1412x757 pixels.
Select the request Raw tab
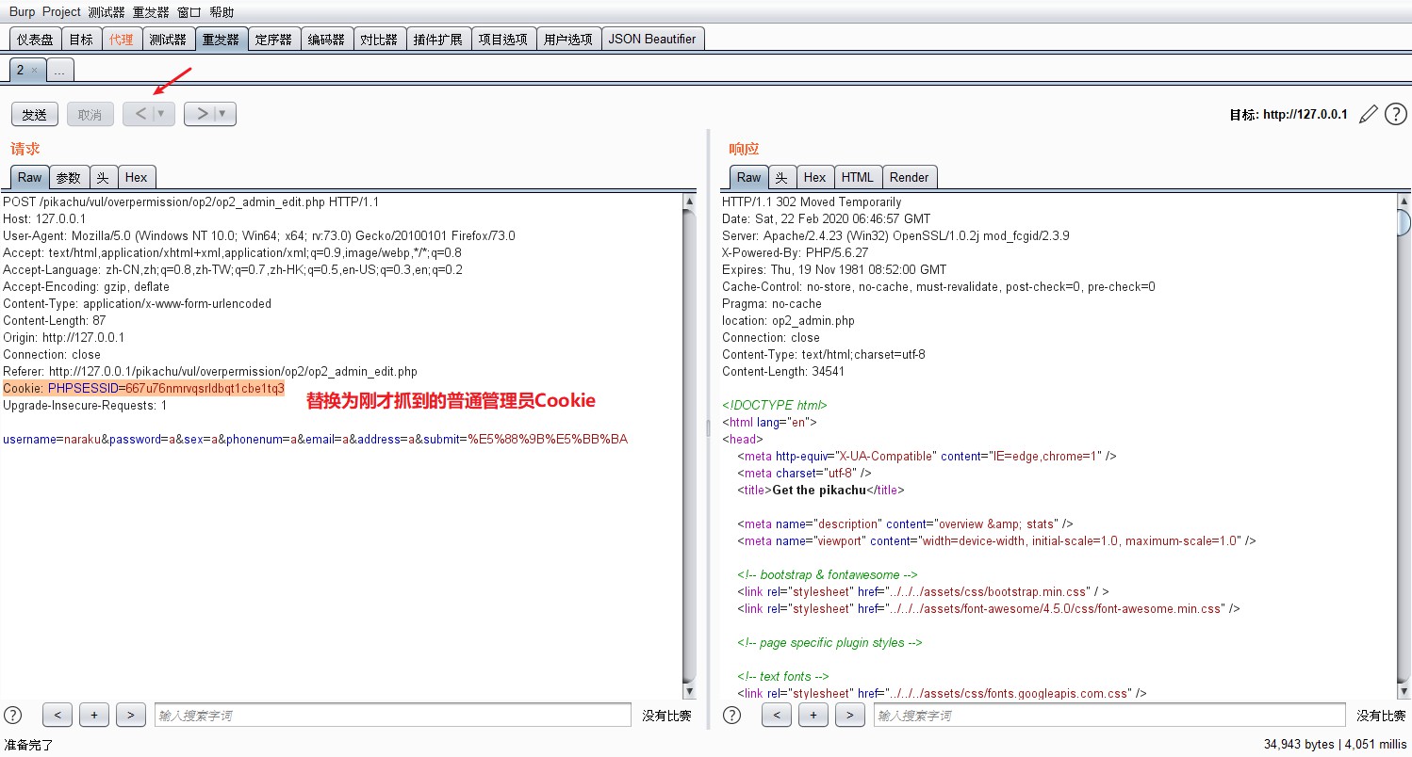pyautogui.click(x=30, y=177)
